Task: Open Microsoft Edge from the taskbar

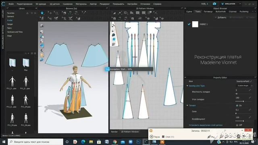Action: [83, 142]
